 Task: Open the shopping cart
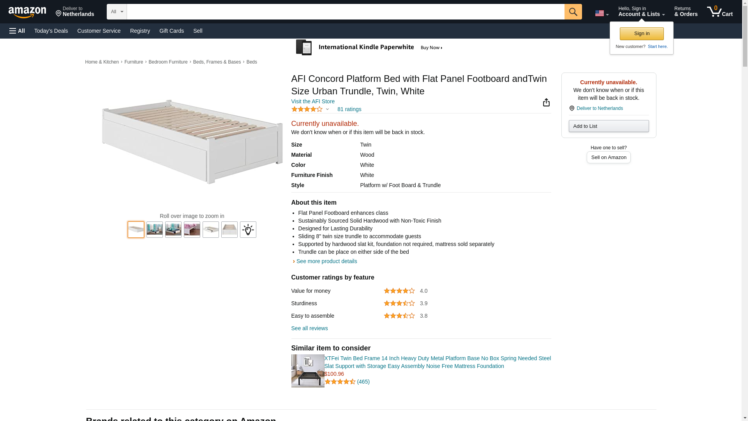coord(720,12)
